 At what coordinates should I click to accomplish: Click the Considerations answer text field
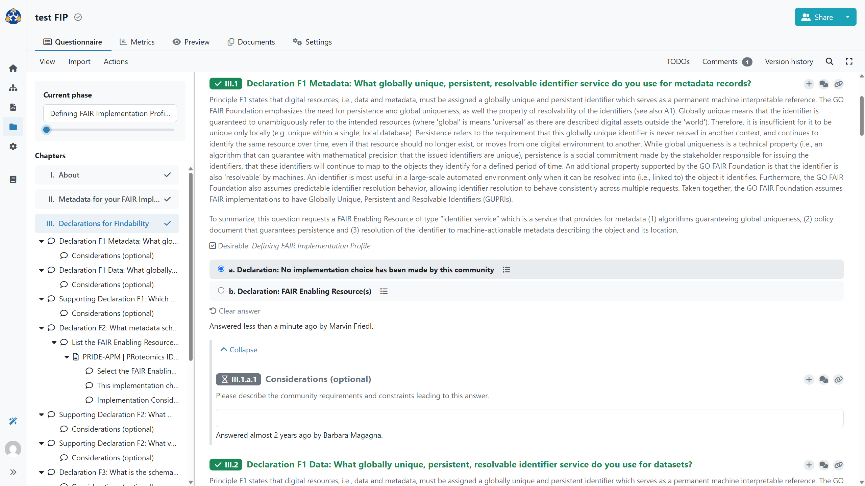[x=530, y=418]
